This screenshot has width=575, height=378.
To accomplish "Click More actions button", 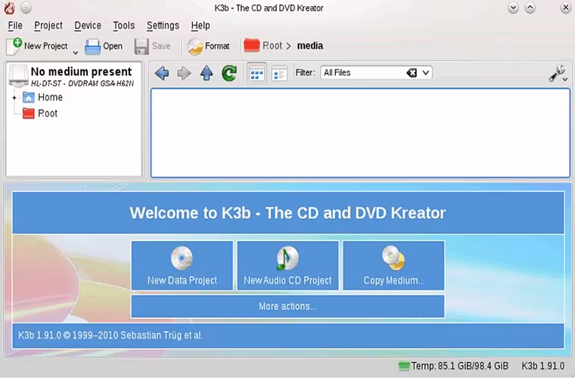I will (x=287, y=306).
